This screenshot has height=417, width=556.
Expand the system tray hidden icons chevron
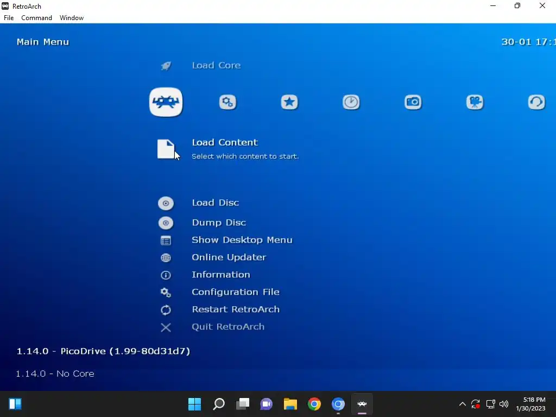[x=463, y=404]
